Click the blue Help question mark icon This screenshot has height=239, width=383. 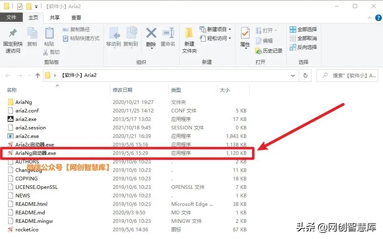point(378,18)
